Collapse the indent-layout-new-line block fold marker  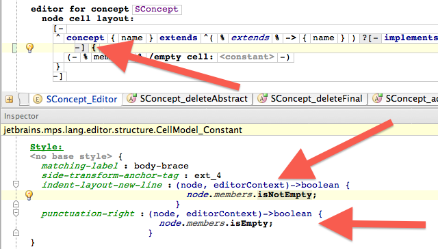pos(16,184)
